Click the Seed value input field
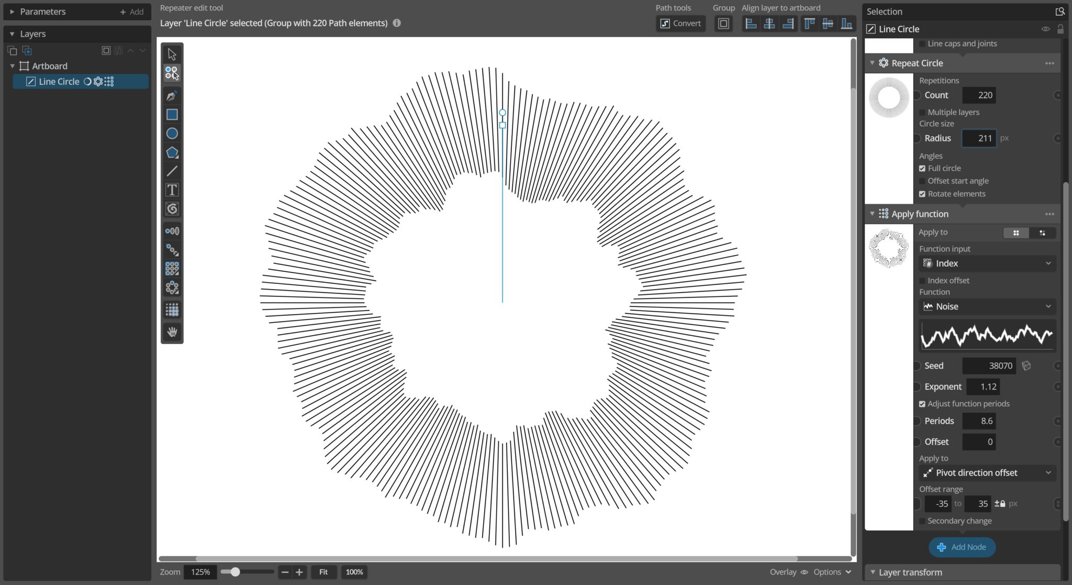Viewport: 1072px width, 585px height. (x=988, y=366)
